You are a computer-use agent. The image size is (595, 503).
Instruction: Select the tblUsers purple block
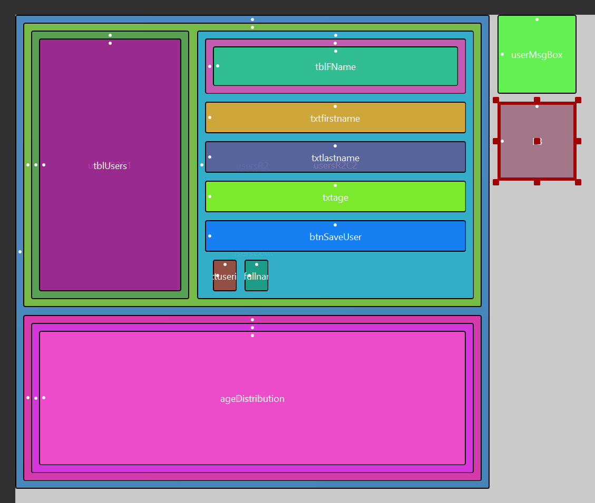(x=110, y=165)
